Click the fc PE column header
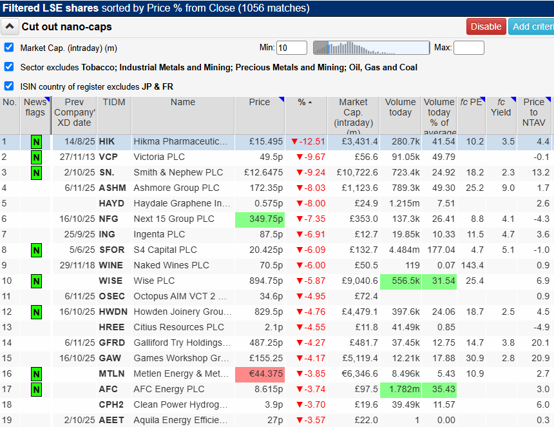This screenshot has height=427, width=554. pos(472,115)
